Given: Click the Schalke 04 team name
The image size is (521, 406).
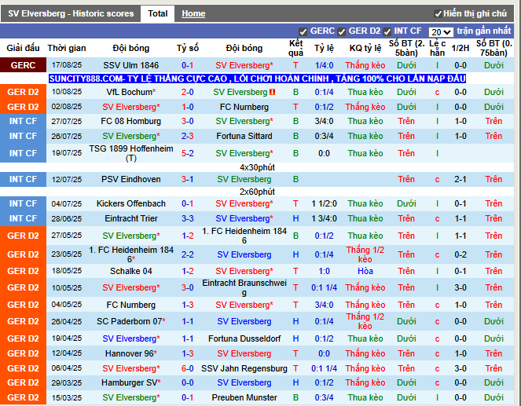Looking at the screenshot, I should coord(131,271).
